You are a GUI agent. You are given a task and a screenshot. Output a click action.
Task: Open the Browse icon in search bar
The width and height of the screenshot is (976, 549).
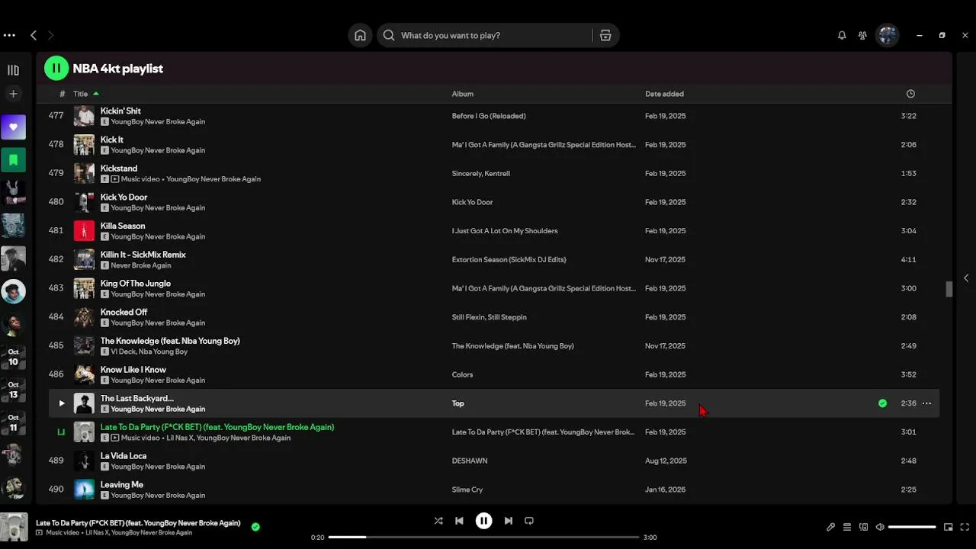(605, 35)
